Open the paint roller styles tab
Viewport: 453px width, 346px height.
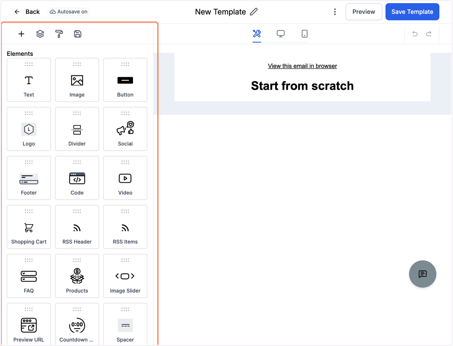[x=59, y=34]
